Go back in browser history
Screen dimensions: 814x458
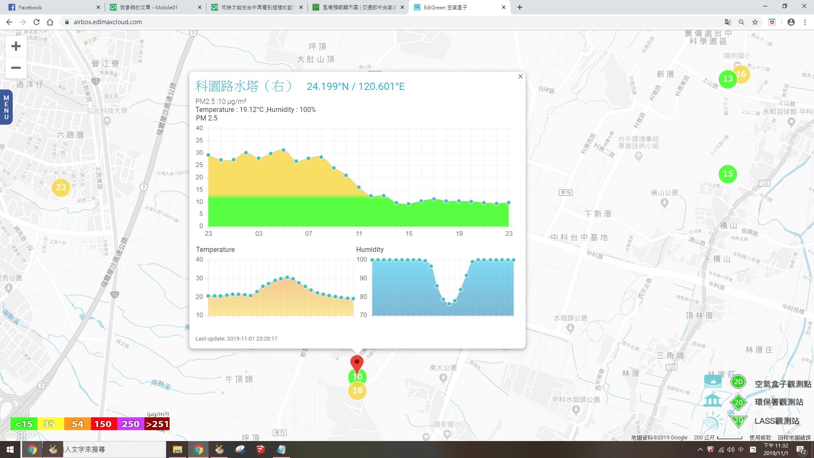tap(9, 22)
